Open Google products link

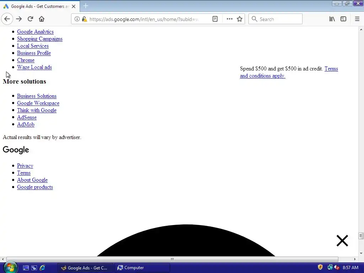tap(35, 187)
